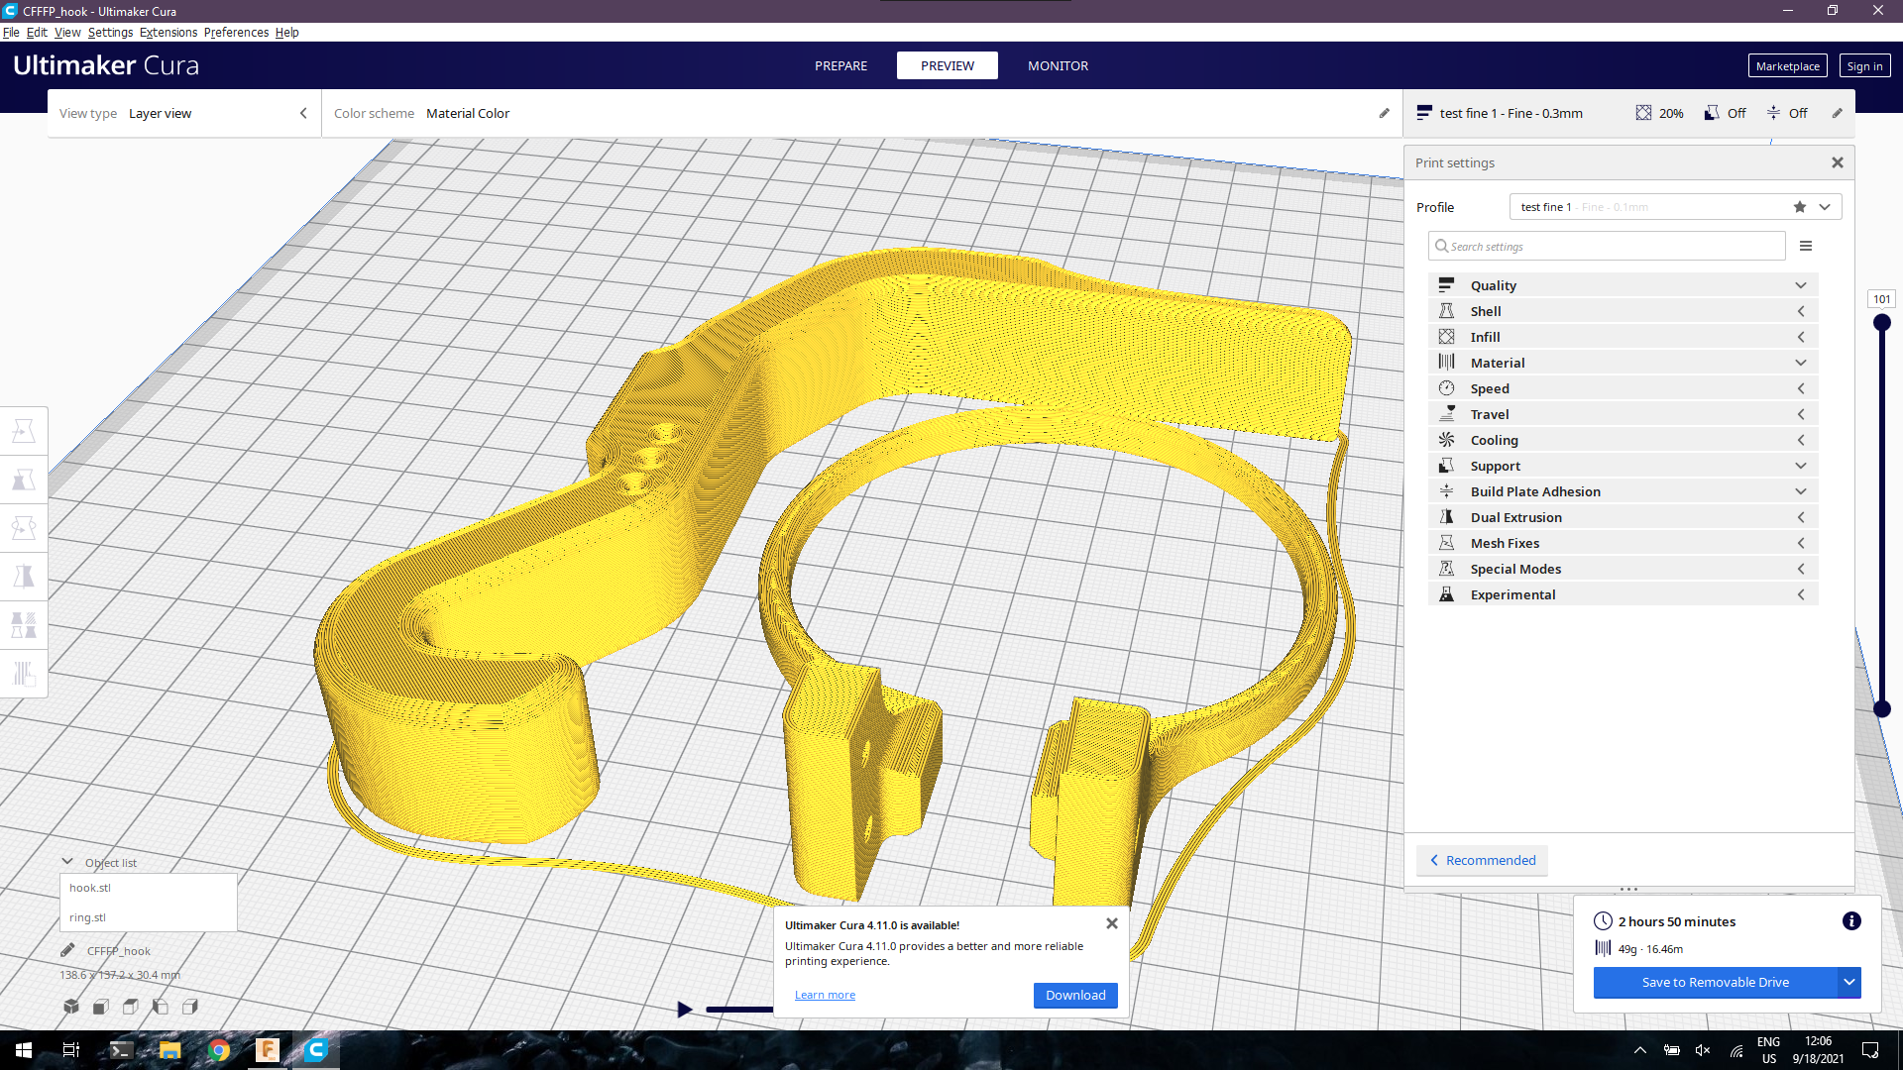Open the Preferences menu

tap(236, 32)
